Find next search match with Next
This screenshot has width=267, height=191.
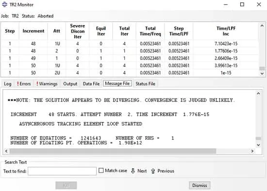142,171
